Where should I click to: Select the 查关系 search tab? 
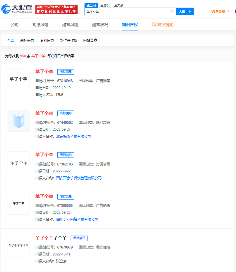tap(119, 5)
